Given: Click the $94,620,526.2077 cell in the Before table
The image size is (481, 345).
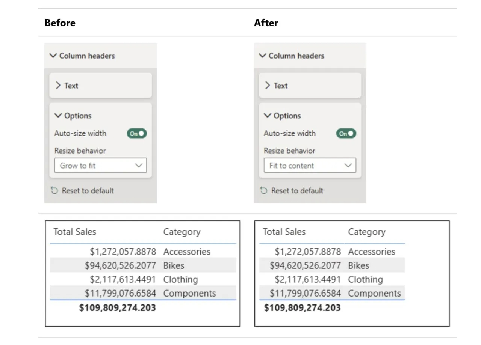Looking at the screenshot, I should point(120,265).
